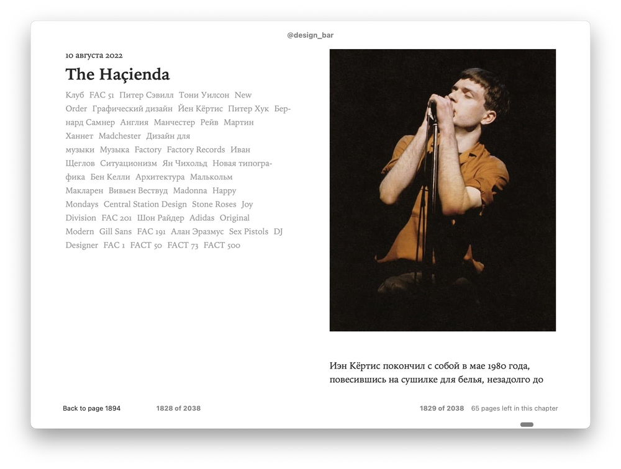Open the Factory Records tag

(x=196, y=150)
